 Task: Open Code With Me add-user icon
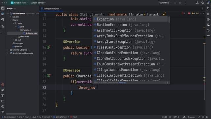(197, 3)
